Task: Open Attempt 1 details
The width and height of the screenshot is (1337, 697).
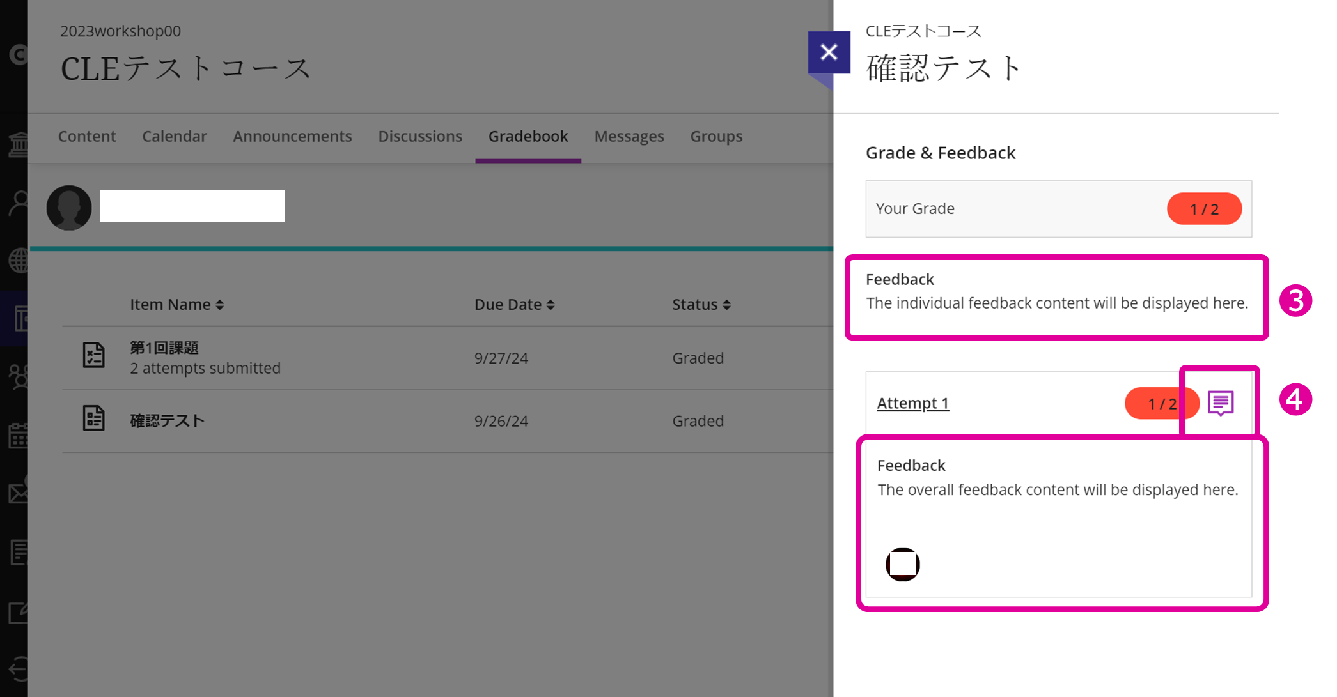Action: point(912,403)
